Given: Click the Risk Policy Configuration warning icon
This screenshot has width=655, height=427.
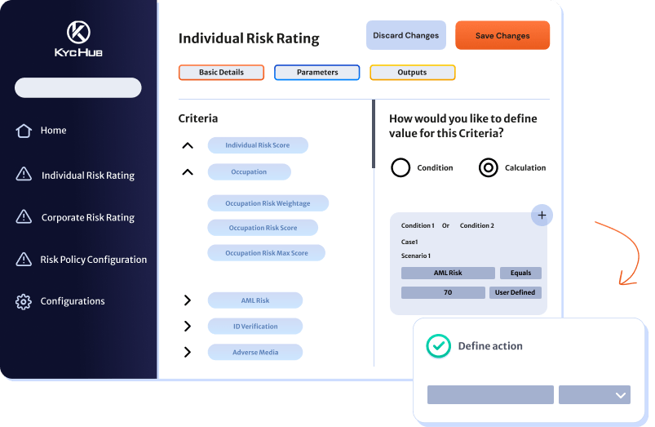Looking at the screenshot, I should pos(24,259).
